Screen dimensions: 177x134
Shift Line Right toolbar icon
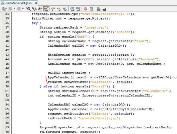[78, 9]
